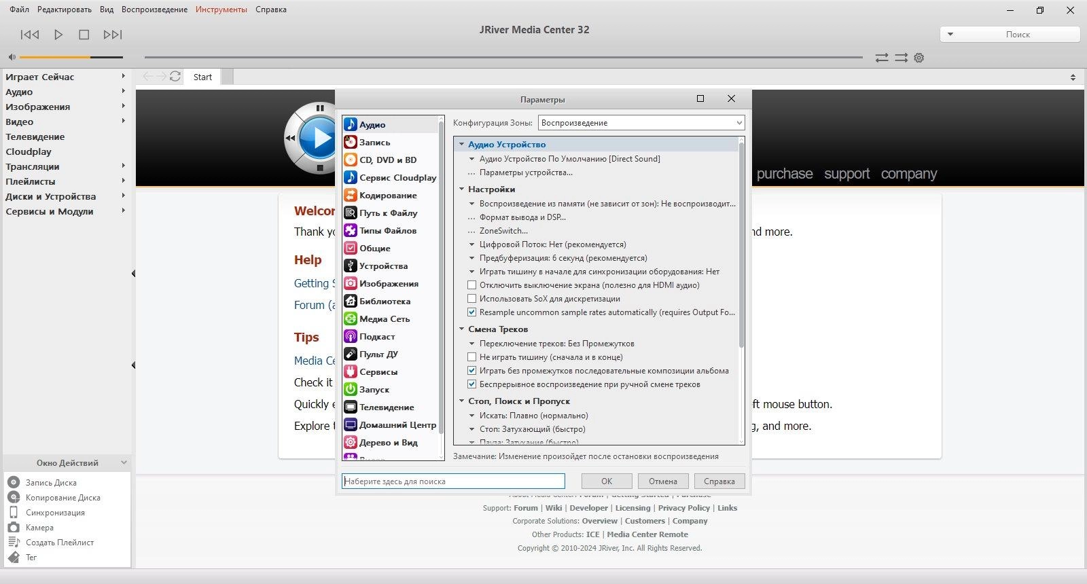
Task: Click the shuffle mode icon
Action: click(x=901, y=58)
